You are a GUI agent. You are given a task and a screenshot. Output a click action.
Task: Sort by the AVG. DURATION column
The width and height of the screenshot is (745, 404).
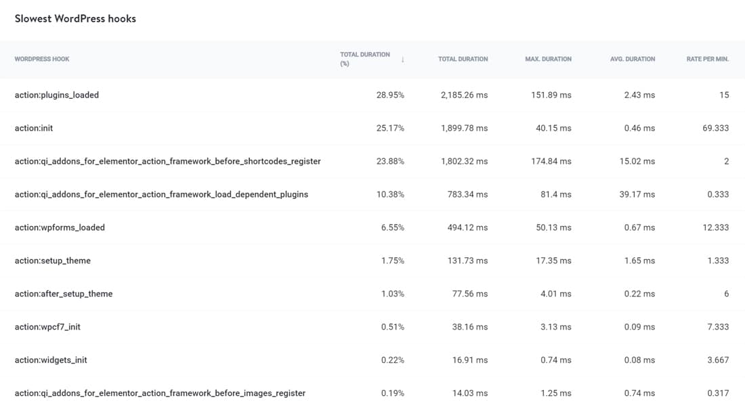[633, 59]
